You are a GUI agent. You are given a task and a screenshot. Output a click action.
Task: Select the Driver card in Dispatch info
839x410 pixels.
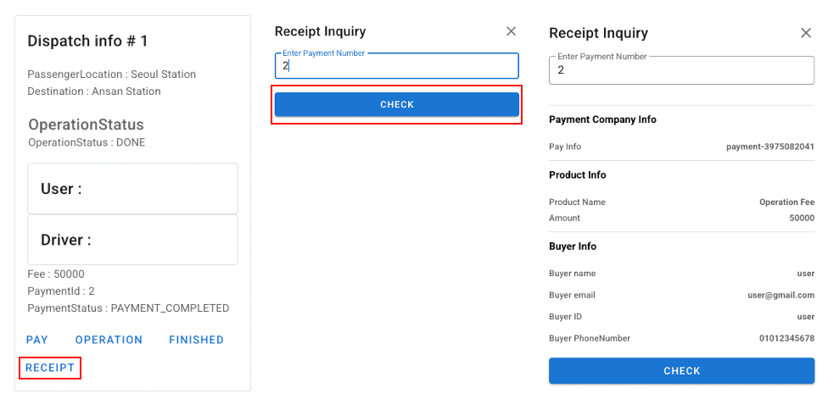pyautogui.click(x=132, y=240)
